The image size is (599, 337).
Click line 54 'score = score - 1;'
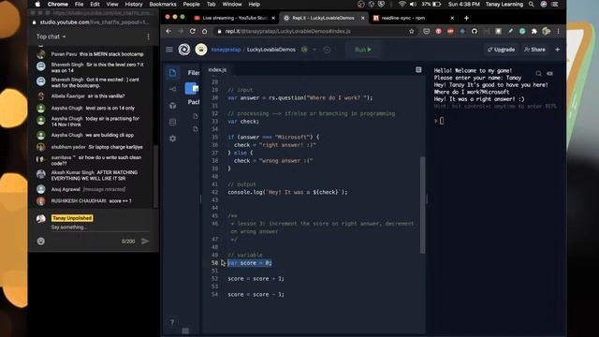[256, 294]
